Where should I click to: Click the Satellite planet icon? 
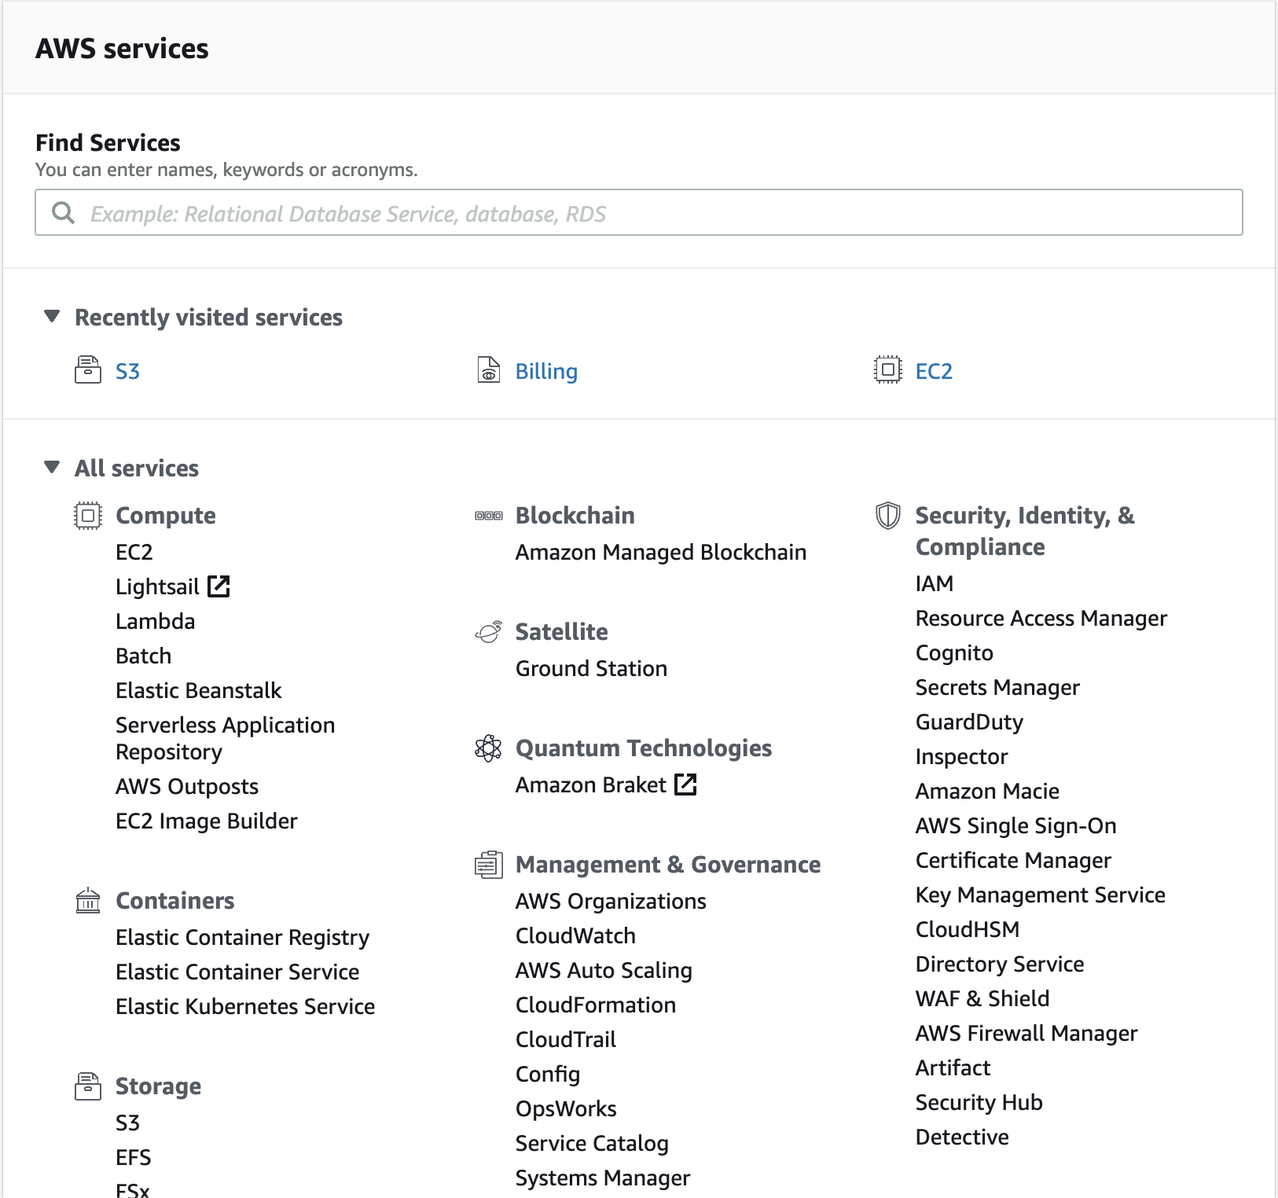click(x=489, y=632)
